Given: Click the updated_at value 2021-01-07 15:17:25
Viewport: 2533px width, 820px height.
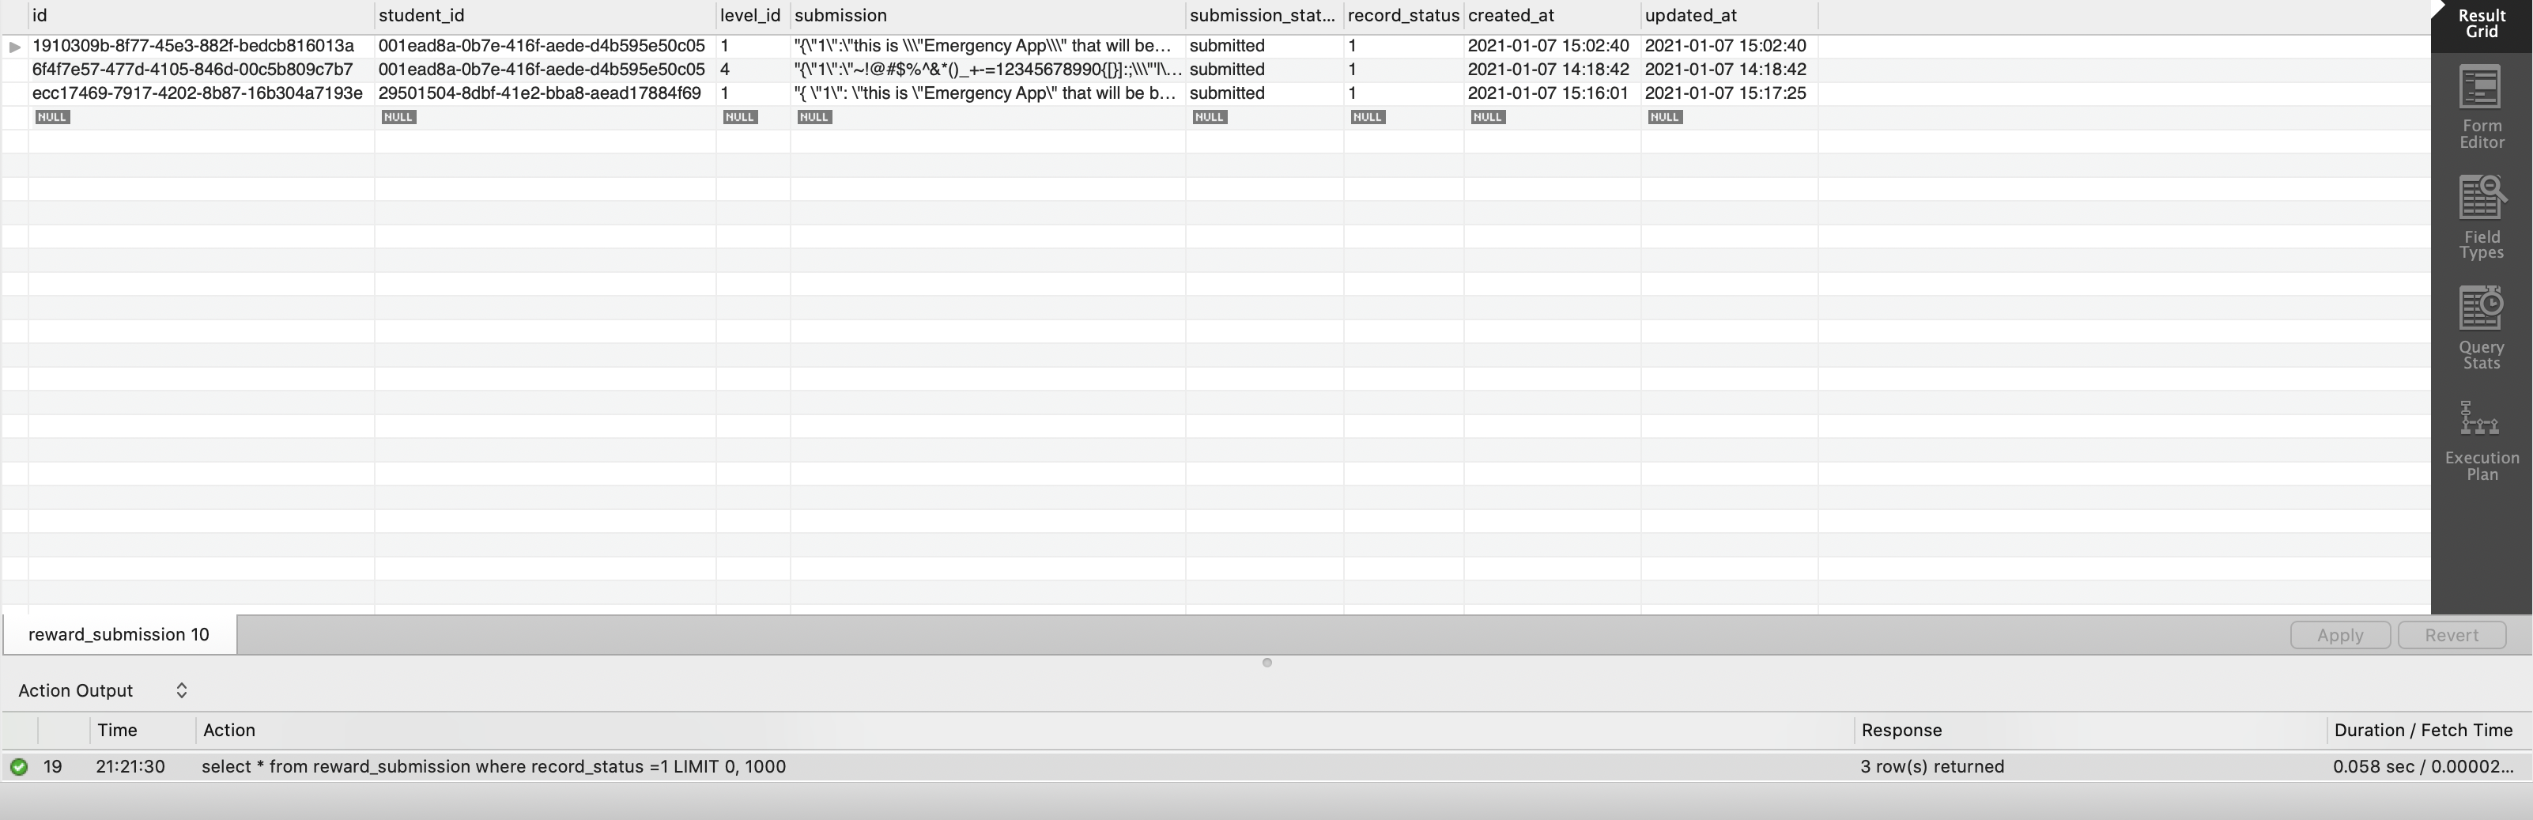Looking at the screenshot, I should 1725,93.
